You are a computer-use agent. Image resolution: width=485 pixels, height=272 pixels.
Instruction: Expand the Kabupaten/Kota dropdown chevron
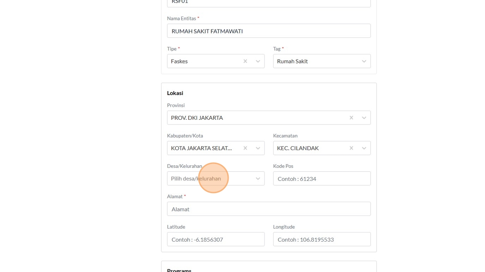tap(258, 148)
